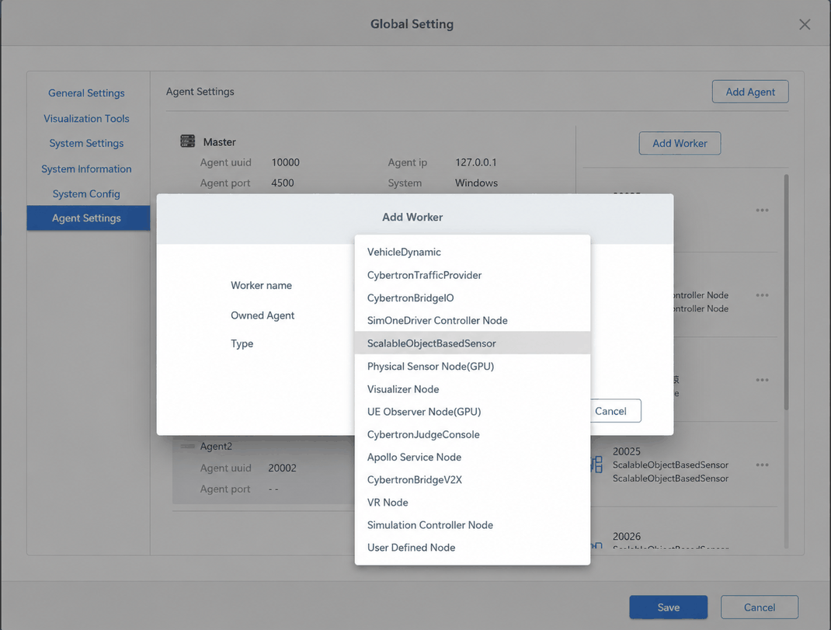
Task: Open Visualization Tools tab
Action: [86, 118]
